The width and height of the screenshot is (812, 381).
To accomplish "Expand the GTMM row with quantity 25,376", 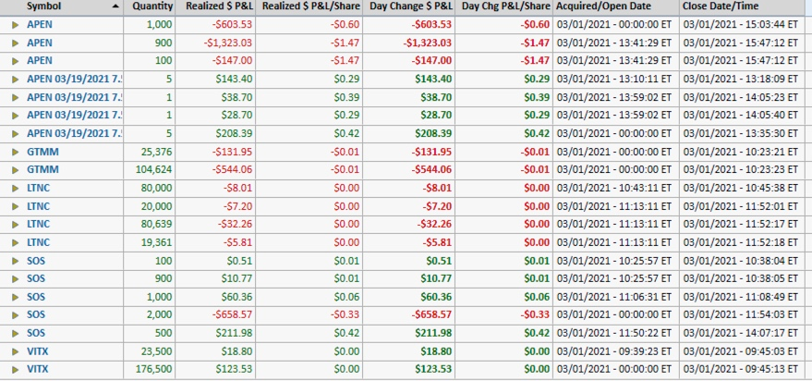I will pos(15,151).
